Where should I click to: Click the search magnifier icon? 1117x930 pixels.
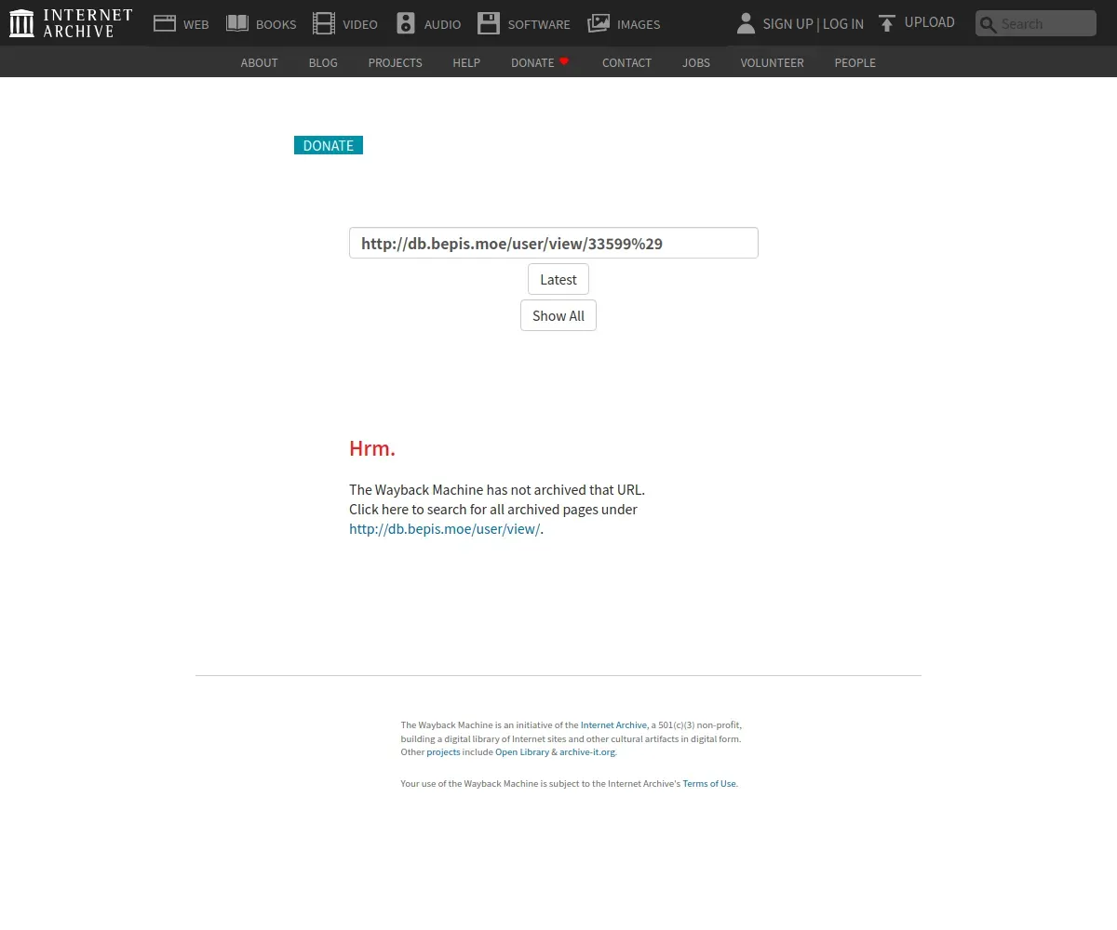pyautogui.click(x=989, y=24)
